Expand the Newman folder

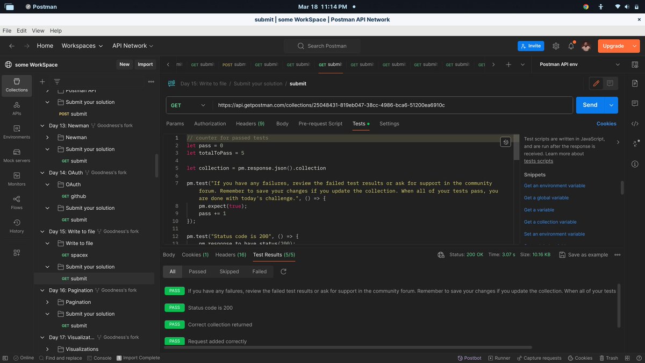point(47,138)
